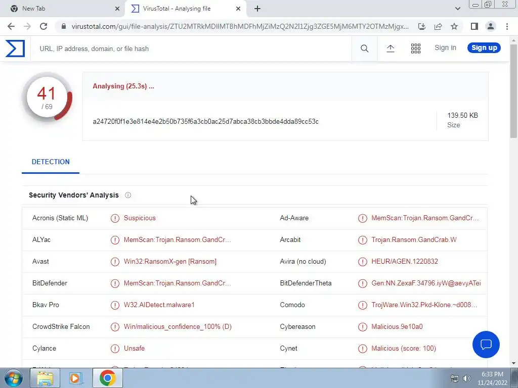Select the VirusTotal - Analysing file tab

tap(185, 9)
